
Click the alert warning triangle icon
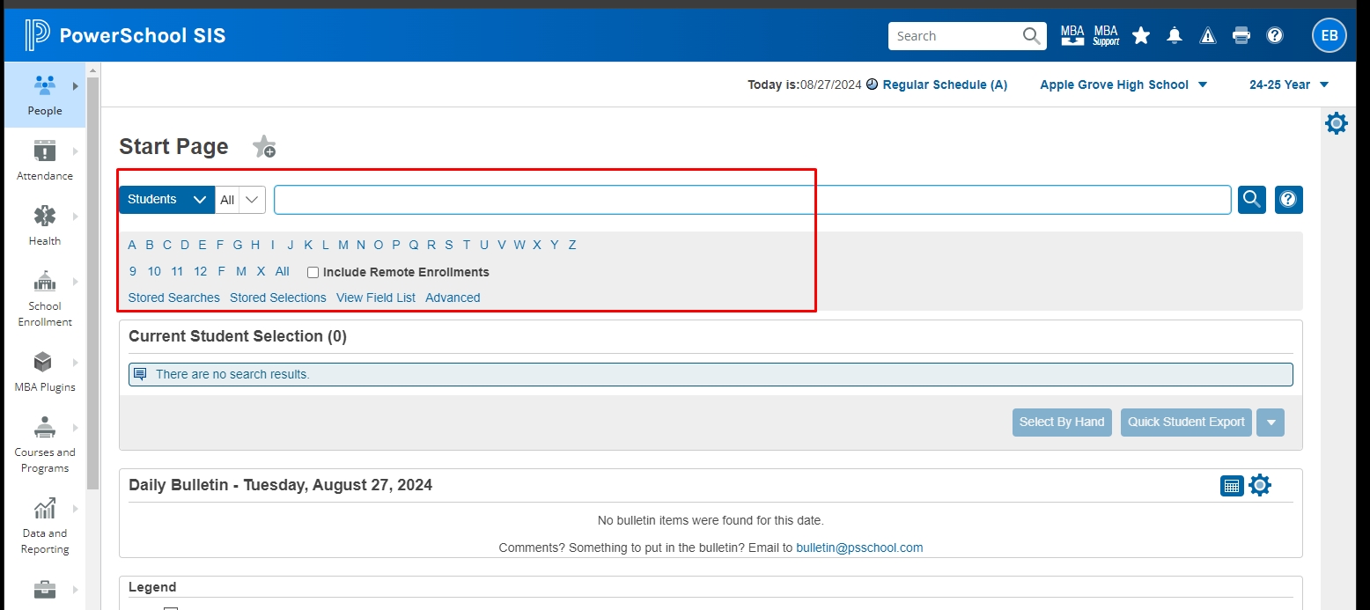(x=1208, y=36)
